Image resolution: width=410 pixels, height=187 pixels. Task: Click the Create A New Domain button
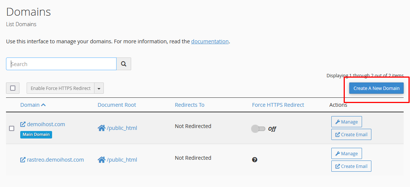pos(377,88)
